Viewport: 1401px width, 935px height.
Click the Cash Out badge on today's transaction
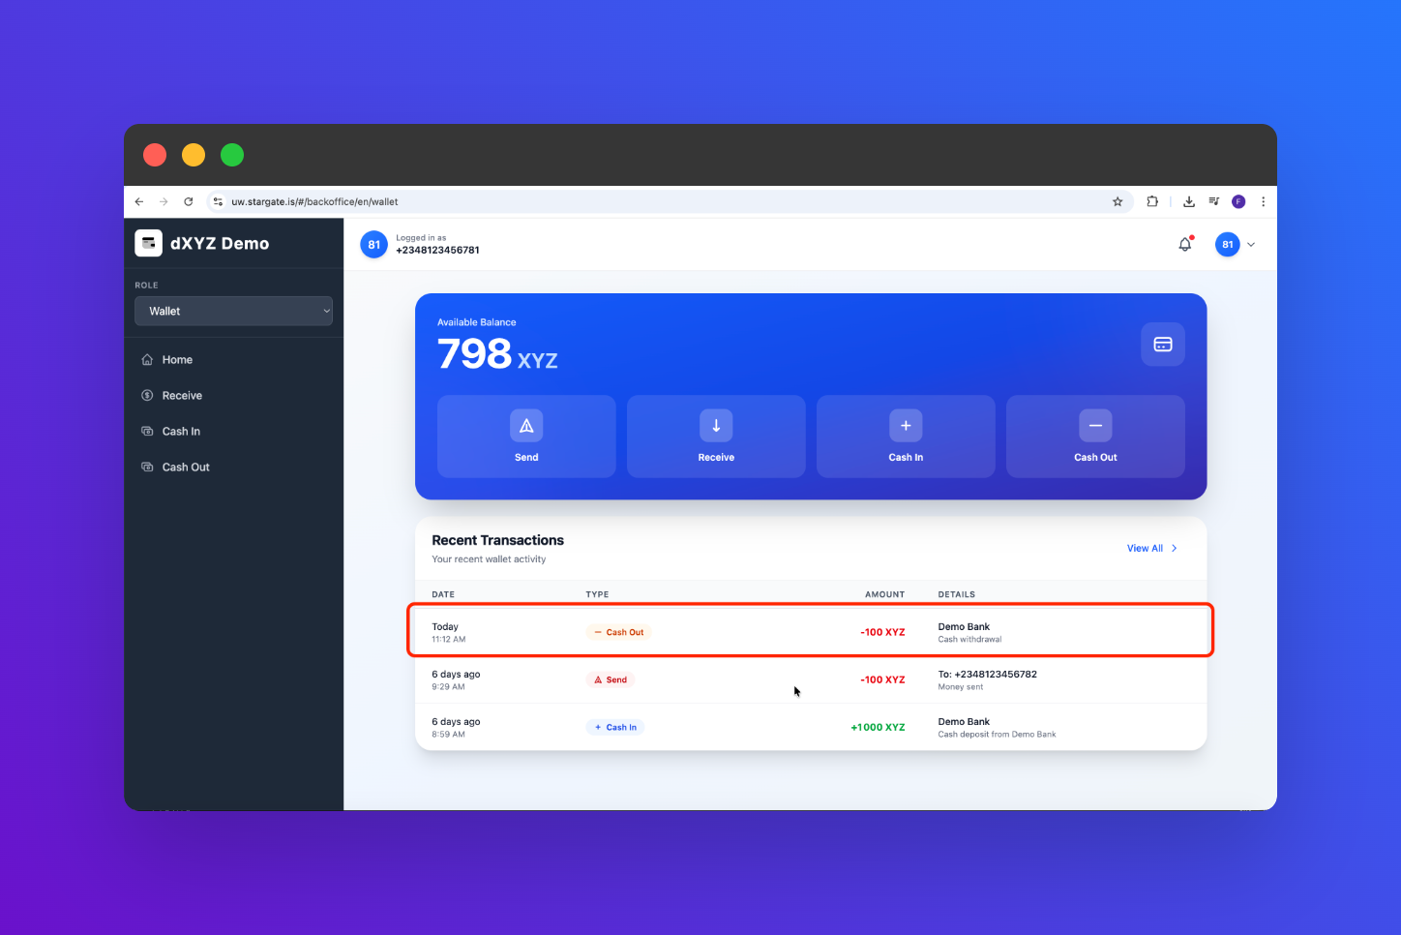click(x=618, y=631)
